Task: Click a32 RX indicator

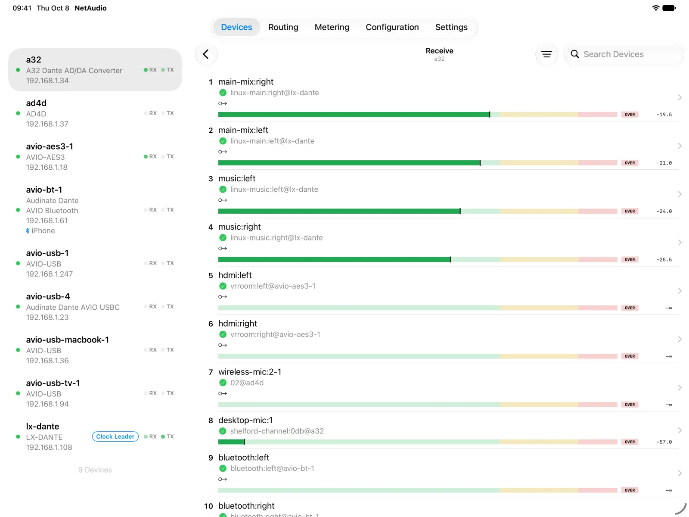Action: [x=150, y=70]
